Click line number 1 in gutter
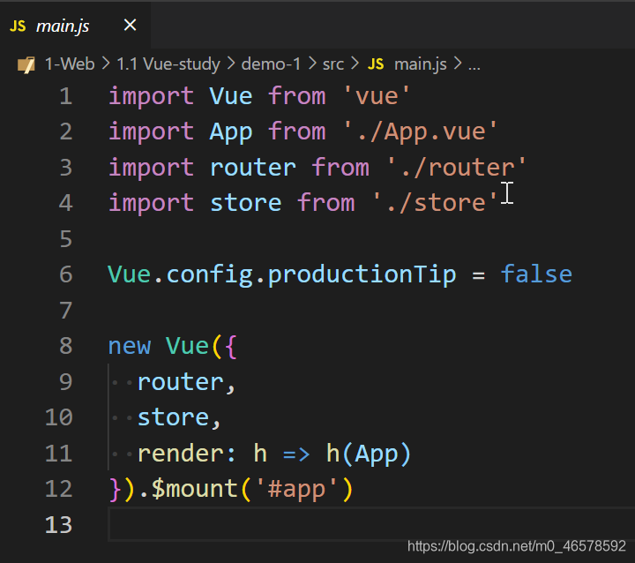Image resolution: width=635 pixels, height=563 pixels. pos(65,96)
